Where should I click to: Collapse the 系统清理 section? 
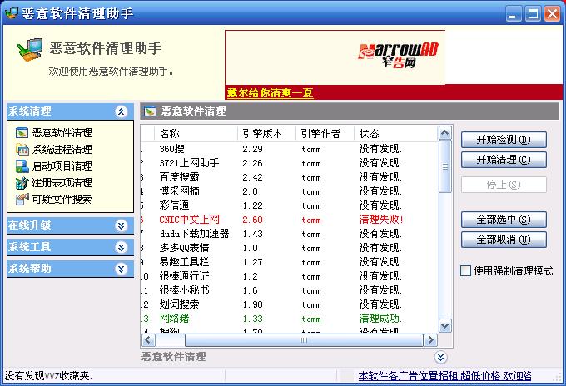pos(121,111)
